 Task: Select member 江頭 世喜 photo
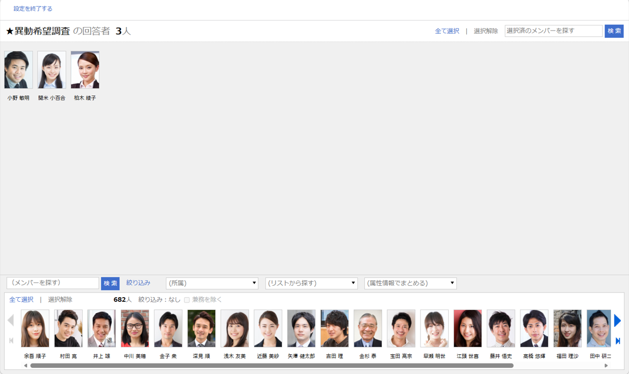468,328
